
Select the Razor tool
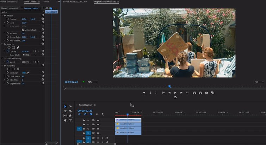(70, 111)
